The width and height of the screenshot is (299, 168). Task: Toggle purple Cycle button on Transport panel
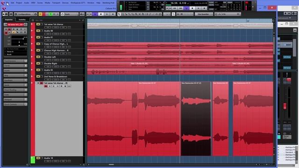186,8
